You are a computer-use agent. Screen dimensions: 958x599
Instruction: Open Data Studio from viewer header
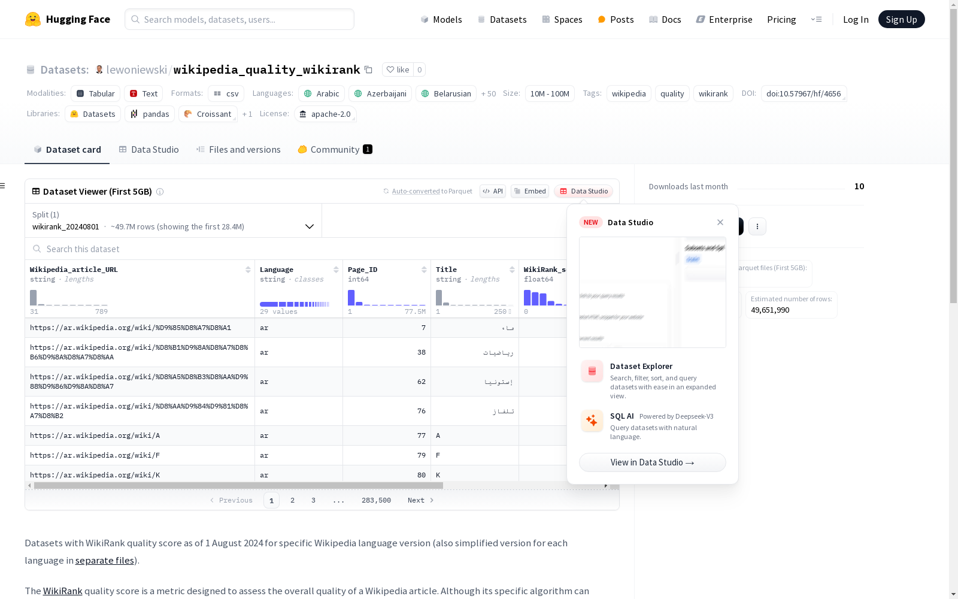584,191
